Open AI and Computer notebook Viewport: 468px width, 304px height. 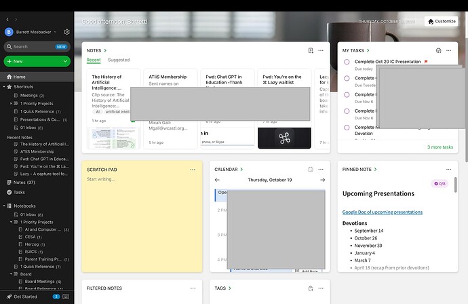[43, 229]
